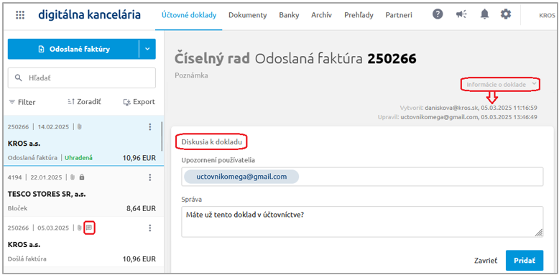
Task: Focus the Hľadať search field
Action: (82, 78)
